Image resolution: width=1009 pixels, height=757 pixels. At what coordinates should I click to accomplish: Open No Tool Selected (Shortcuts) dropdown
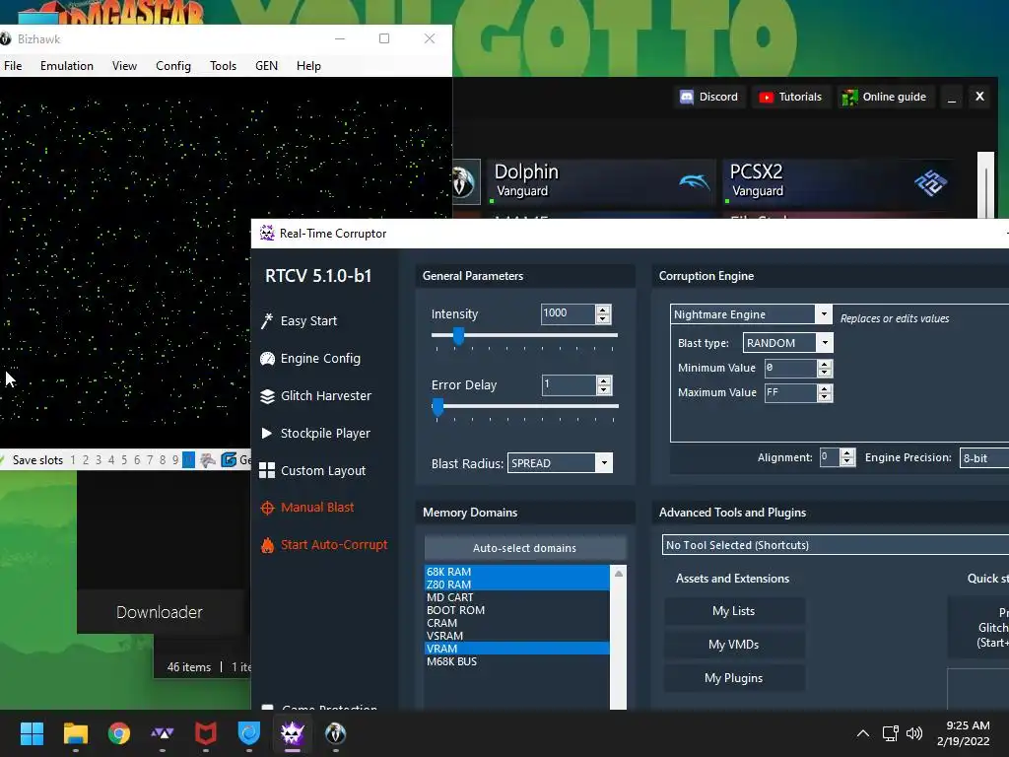836,544
